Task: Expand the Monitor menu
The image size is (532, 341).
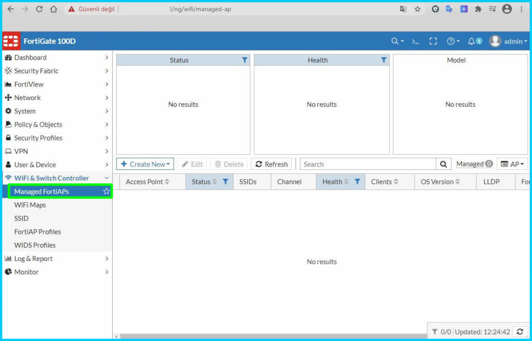Action: (57, 272)
